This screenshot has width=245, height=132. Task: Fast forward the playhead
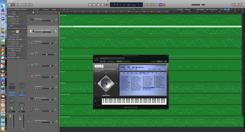[x=94, y=5]
